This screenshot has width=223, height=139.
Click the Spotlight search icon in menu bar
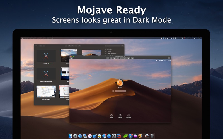point(197,38)
